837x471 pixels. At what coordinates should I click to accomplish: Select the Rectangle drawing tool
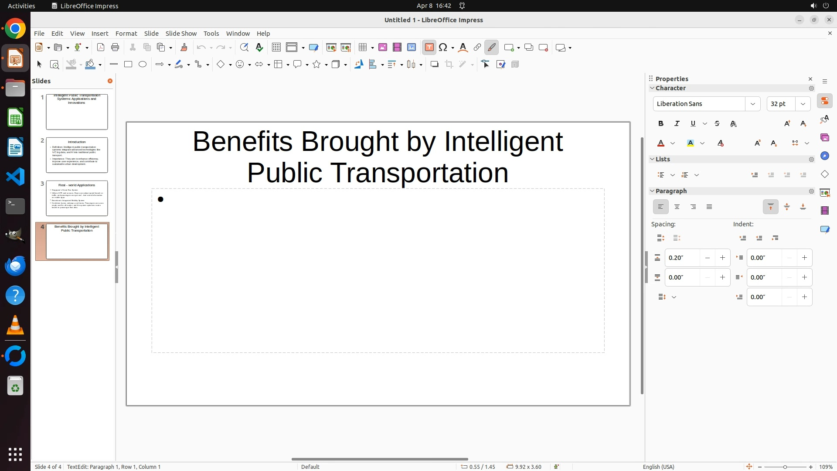(128, 65)
